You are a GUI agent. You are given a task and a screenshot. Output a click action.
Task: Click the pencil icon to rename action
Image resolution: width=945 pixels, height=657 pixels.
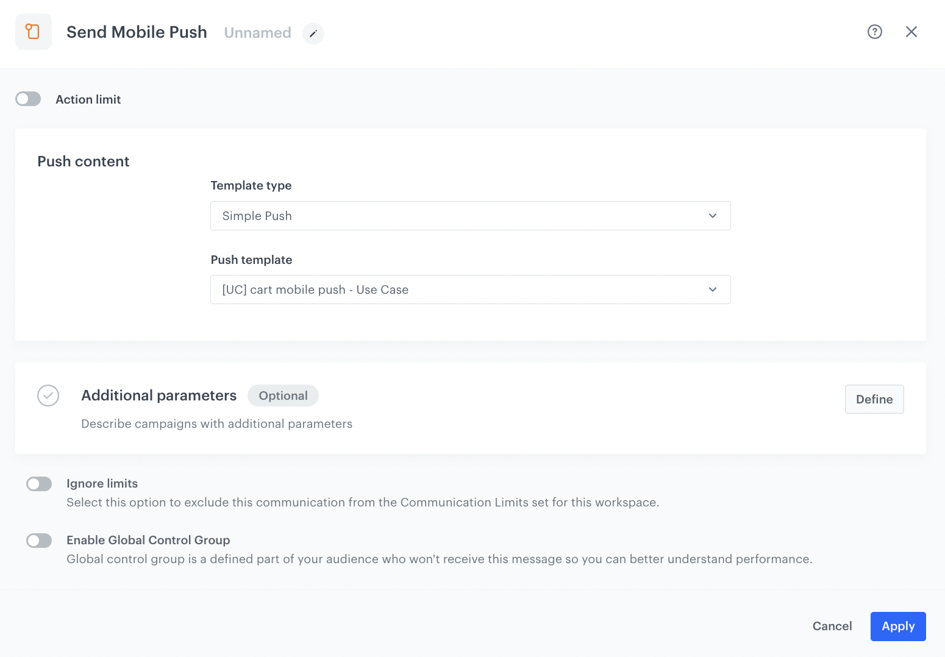313,34
